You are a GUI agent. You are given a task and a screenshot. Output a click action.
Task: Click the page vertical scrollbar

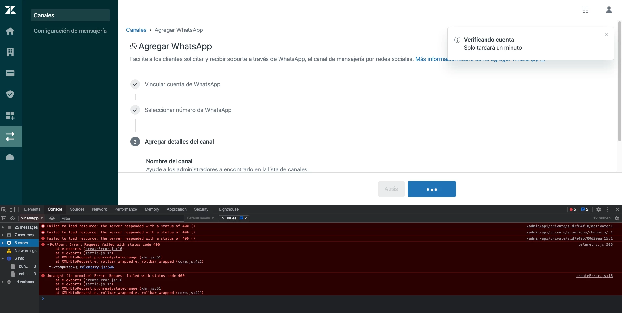pos(619,81)
